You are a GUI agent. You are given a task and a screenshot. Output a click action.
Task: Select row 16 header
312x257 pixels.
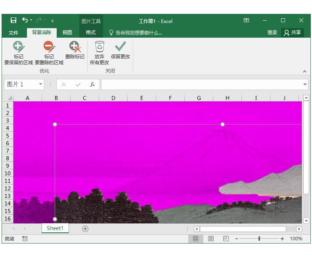tap(8, 219)
